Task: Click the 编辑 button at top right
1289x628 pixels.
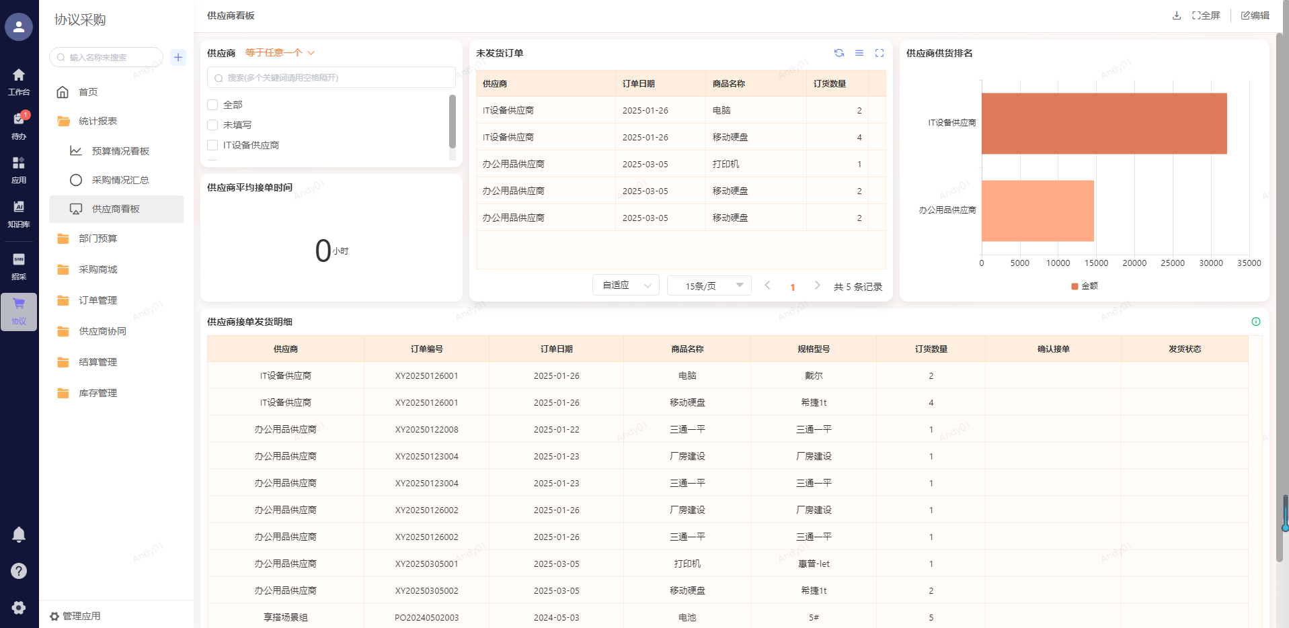Action: pos(1255,15)
